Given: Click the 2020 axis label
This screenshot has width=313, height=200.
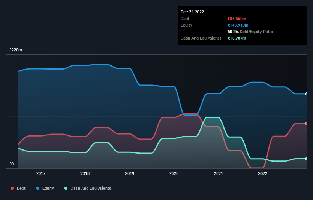Looking at the screenshot, I should 174,173.
